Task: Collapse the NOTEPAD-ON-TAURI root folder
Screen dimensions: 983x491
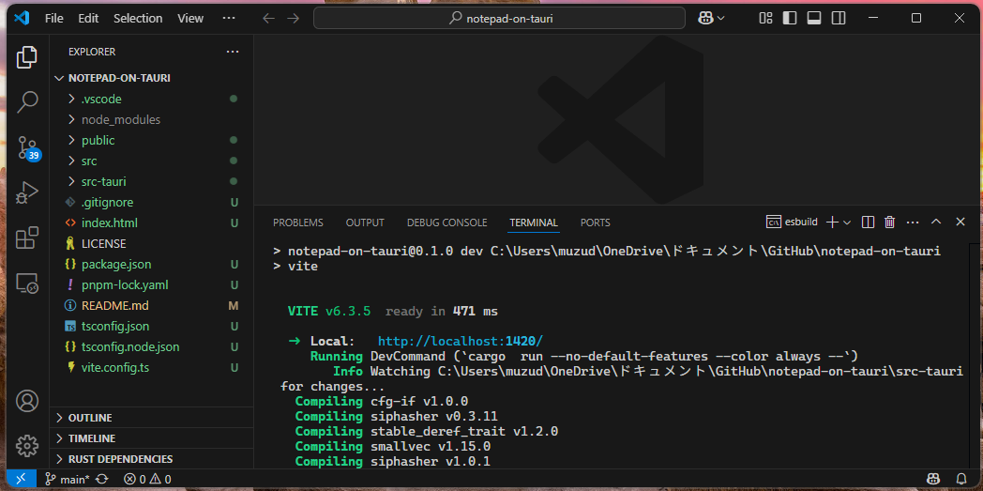Action: (x=152, y=78)
